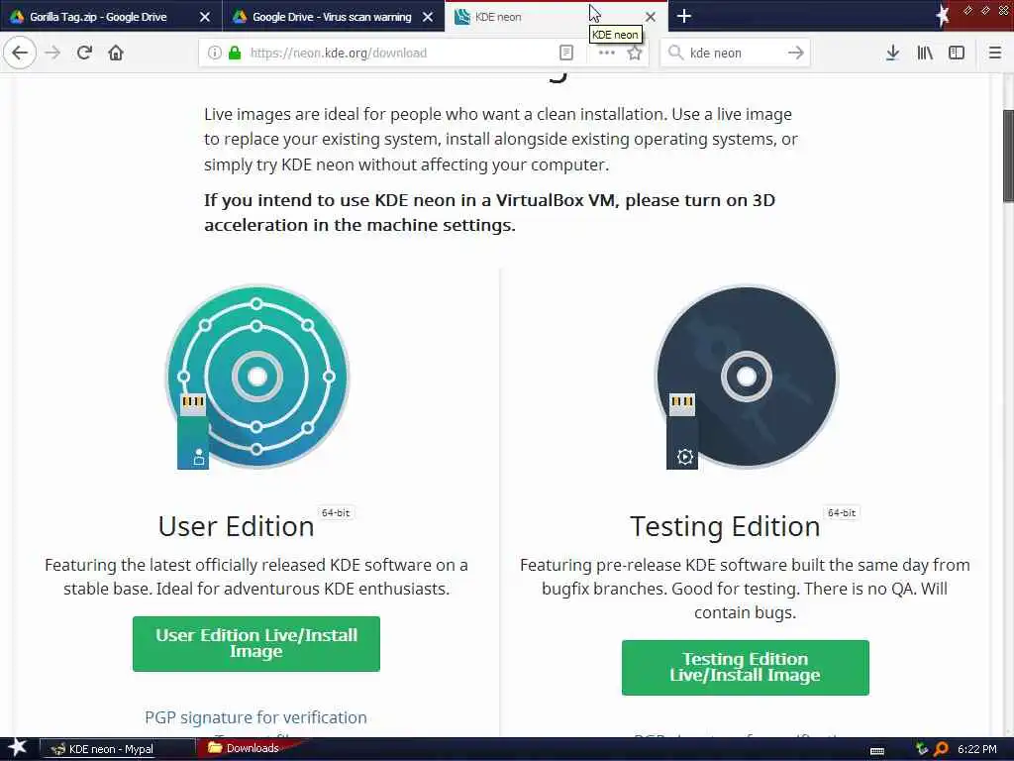Show site information icon in address bar
This screenshot has height=761, width=1014.
(214, 53)
